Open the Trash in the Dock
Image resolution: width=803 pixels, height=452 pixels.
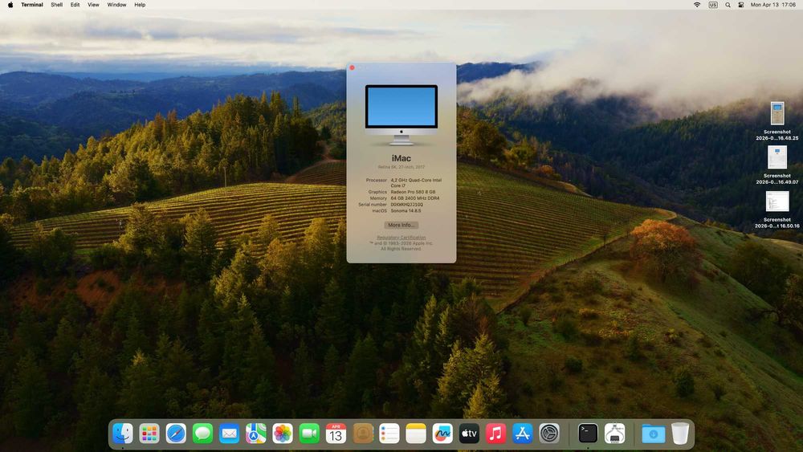680,434
